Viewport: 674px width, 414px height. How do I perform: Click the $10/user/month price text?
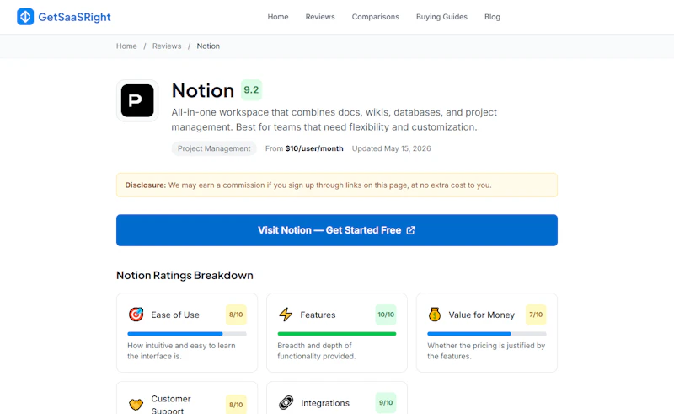[314, 148]
